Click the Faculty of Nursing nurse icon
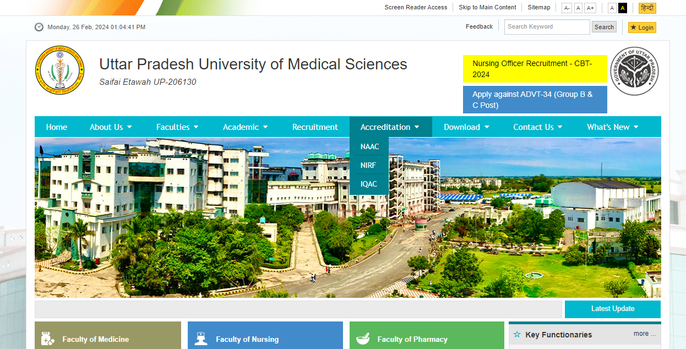Screen dimensions: 686x349 [201, 339]
